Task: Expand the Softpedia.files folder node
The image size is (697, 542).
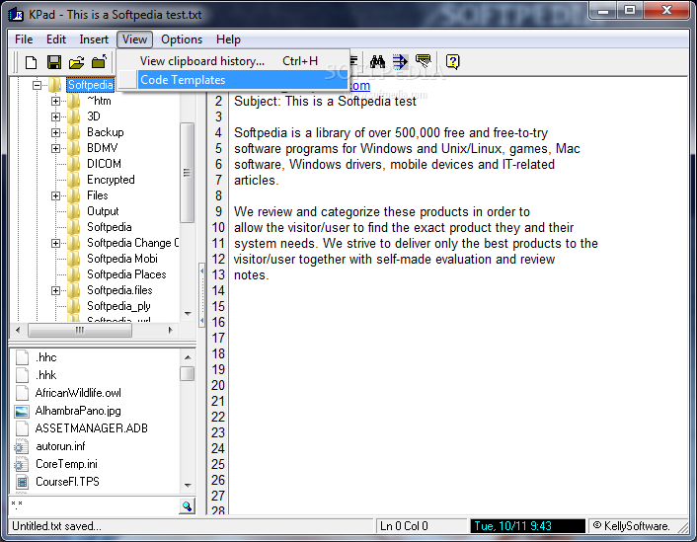Action: coord(55,291)
